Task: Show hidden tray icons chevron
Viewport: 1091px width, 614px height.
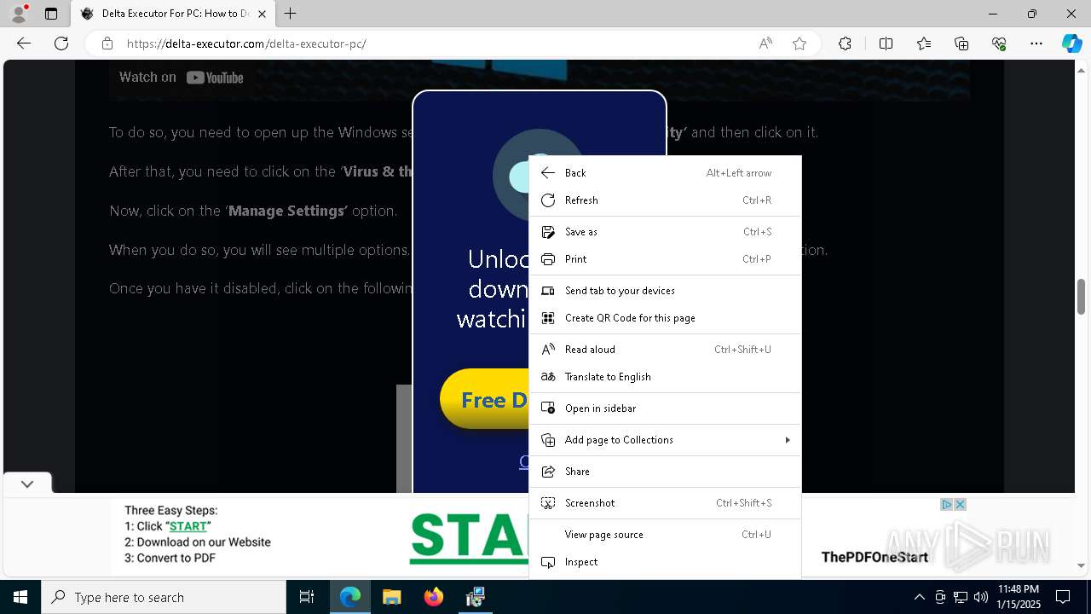Action: pyautogui.click(x=919, y=597)
